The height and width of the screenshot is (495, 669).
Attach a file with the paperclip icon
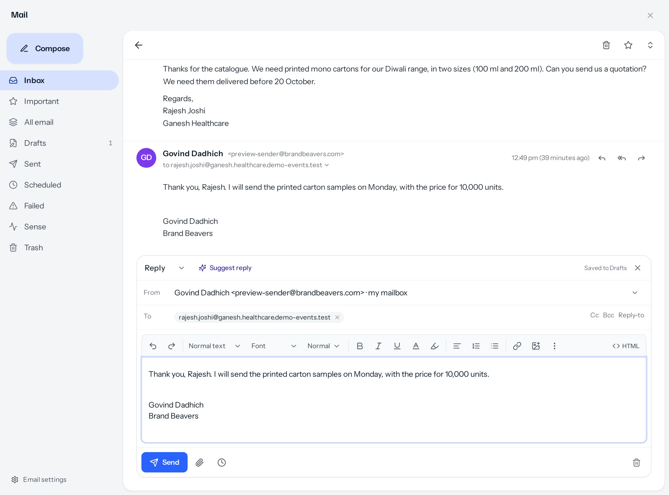pos(200,463)
